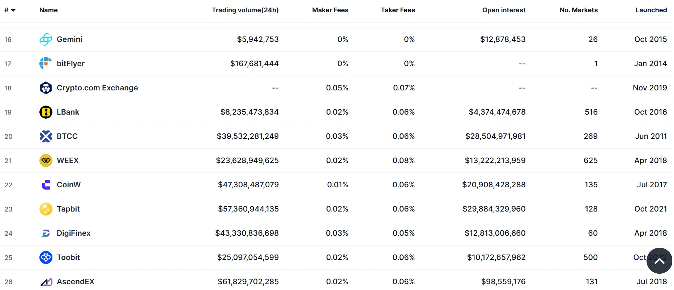Click the CoinW logo icon
674x290 pixels.
click(x=46, y=185)
